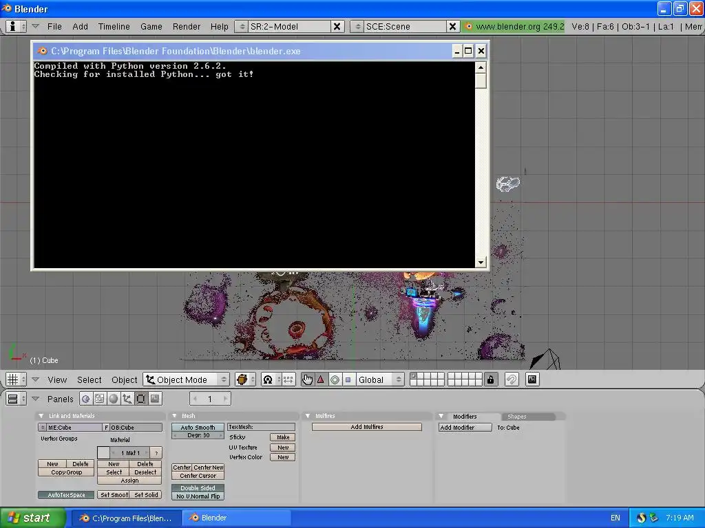Toggle the layer lock icon

point(490,379)
